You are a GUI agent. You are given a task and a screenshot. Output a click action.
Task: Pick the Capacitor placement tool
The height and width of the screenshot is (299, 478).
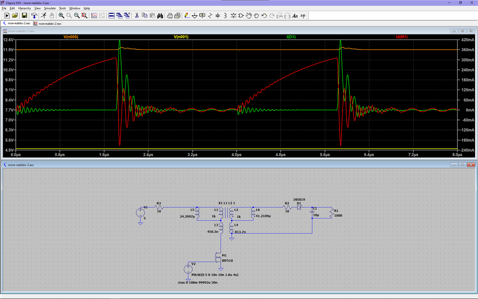(218, 16)
